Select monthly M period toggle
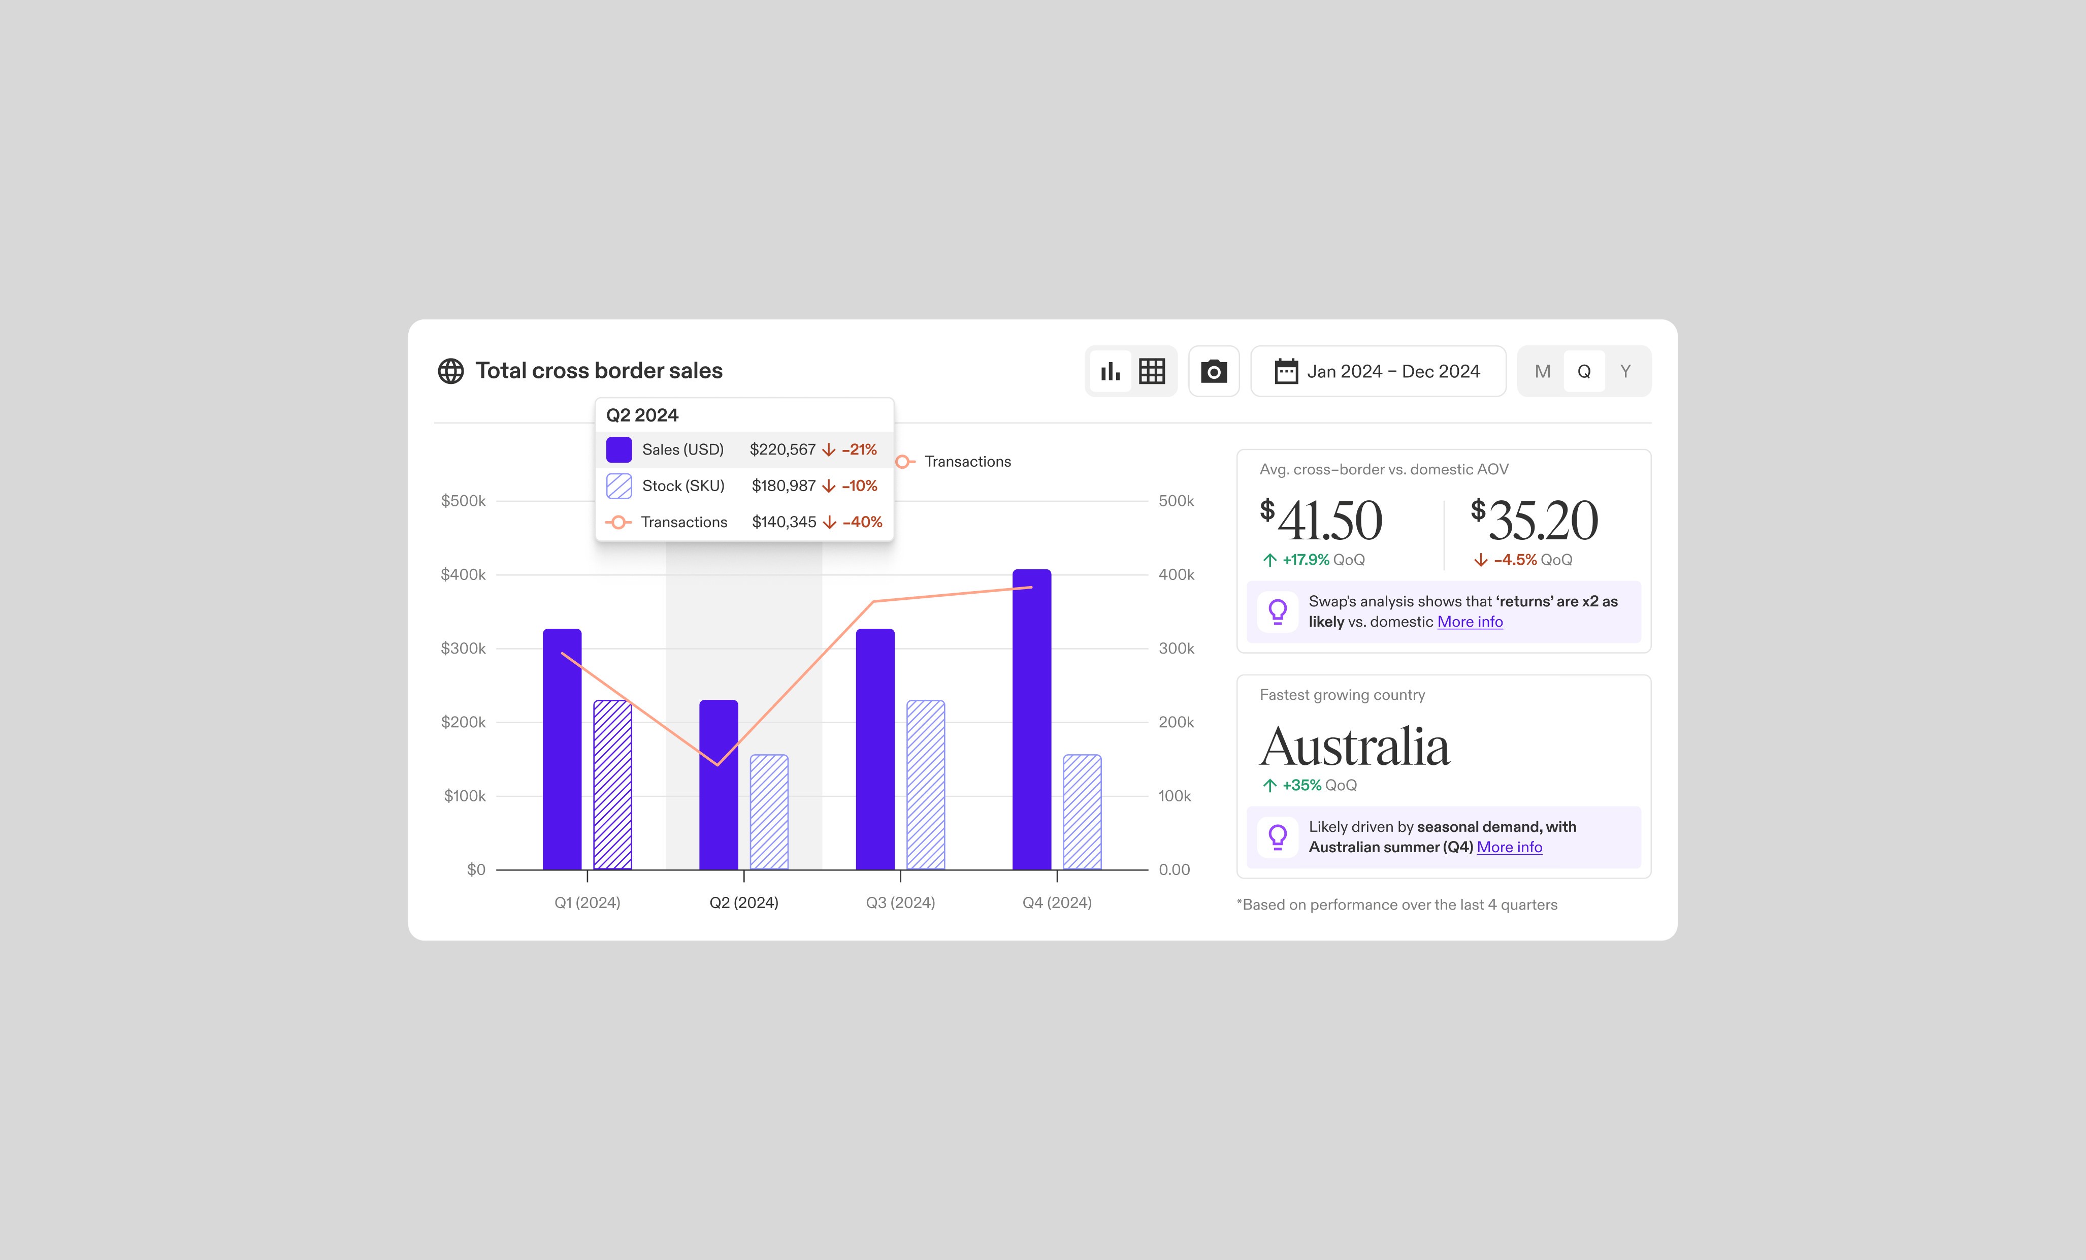The image size is (2086, 1260). 1543,371
